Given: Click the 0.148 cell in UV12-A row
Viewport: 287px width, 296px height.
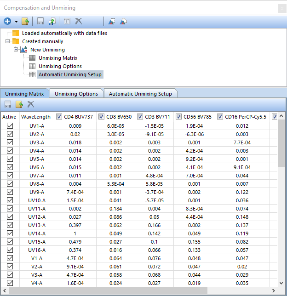Looking at the screenshot, I should (242, 217).
